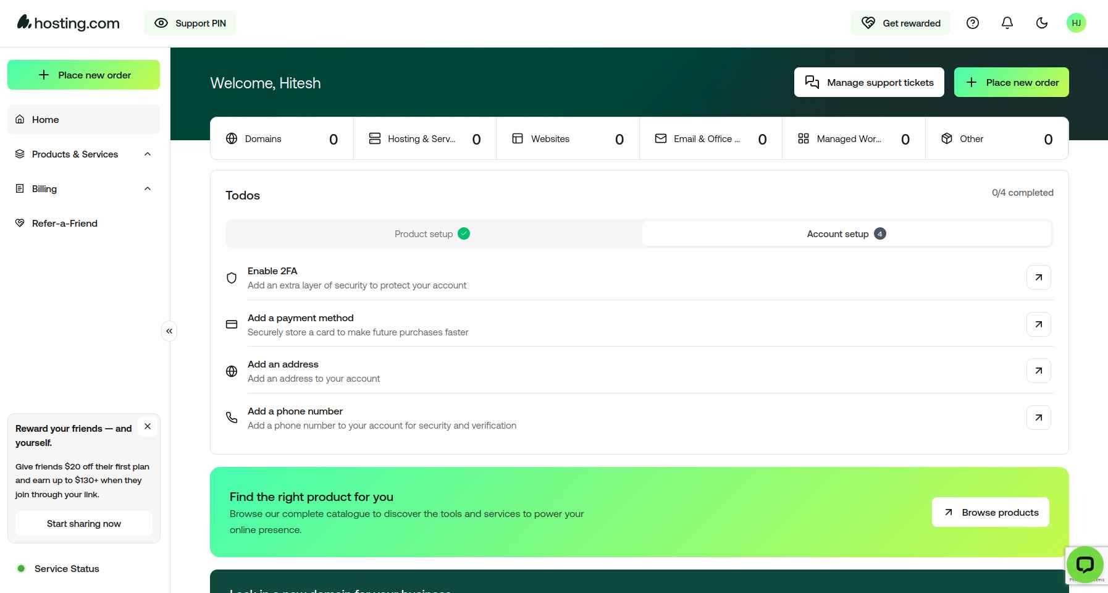Select Refer-a-Friend in the sidebar
This screenshot has width=1108, height=593.
point(65,223)
